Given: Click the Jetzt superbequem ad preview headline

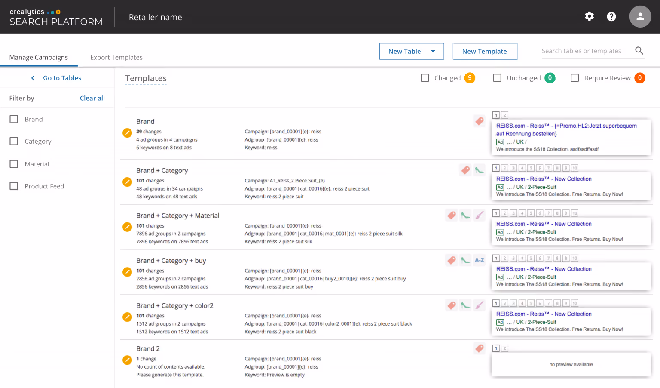Looking at the screenshot, I should pyautogui.click(x=566, y=129).
